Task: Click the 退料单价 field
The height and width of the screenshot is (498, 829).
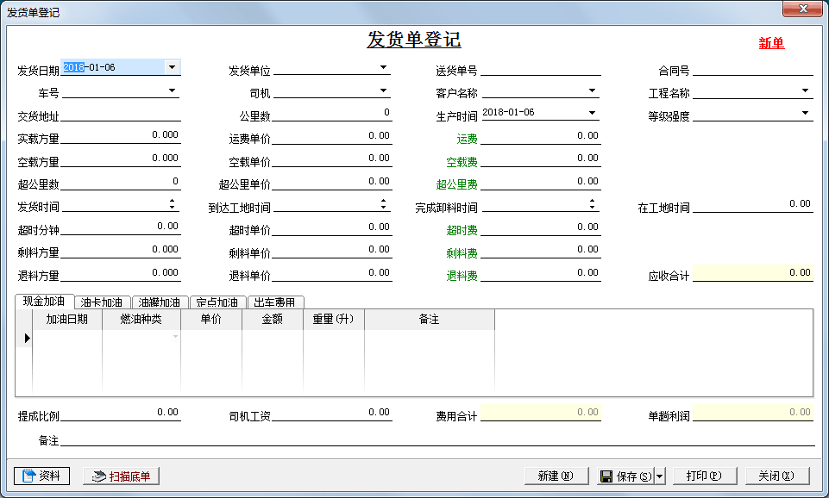Action: pos(332,274)
